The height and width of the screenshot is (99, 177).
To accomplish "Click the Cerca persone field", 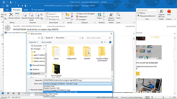I will coord(147,10).
